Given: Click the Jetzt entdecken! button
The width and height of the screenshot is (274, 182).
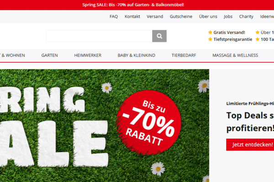Looking at the screenshot, I should coord(250,145).
